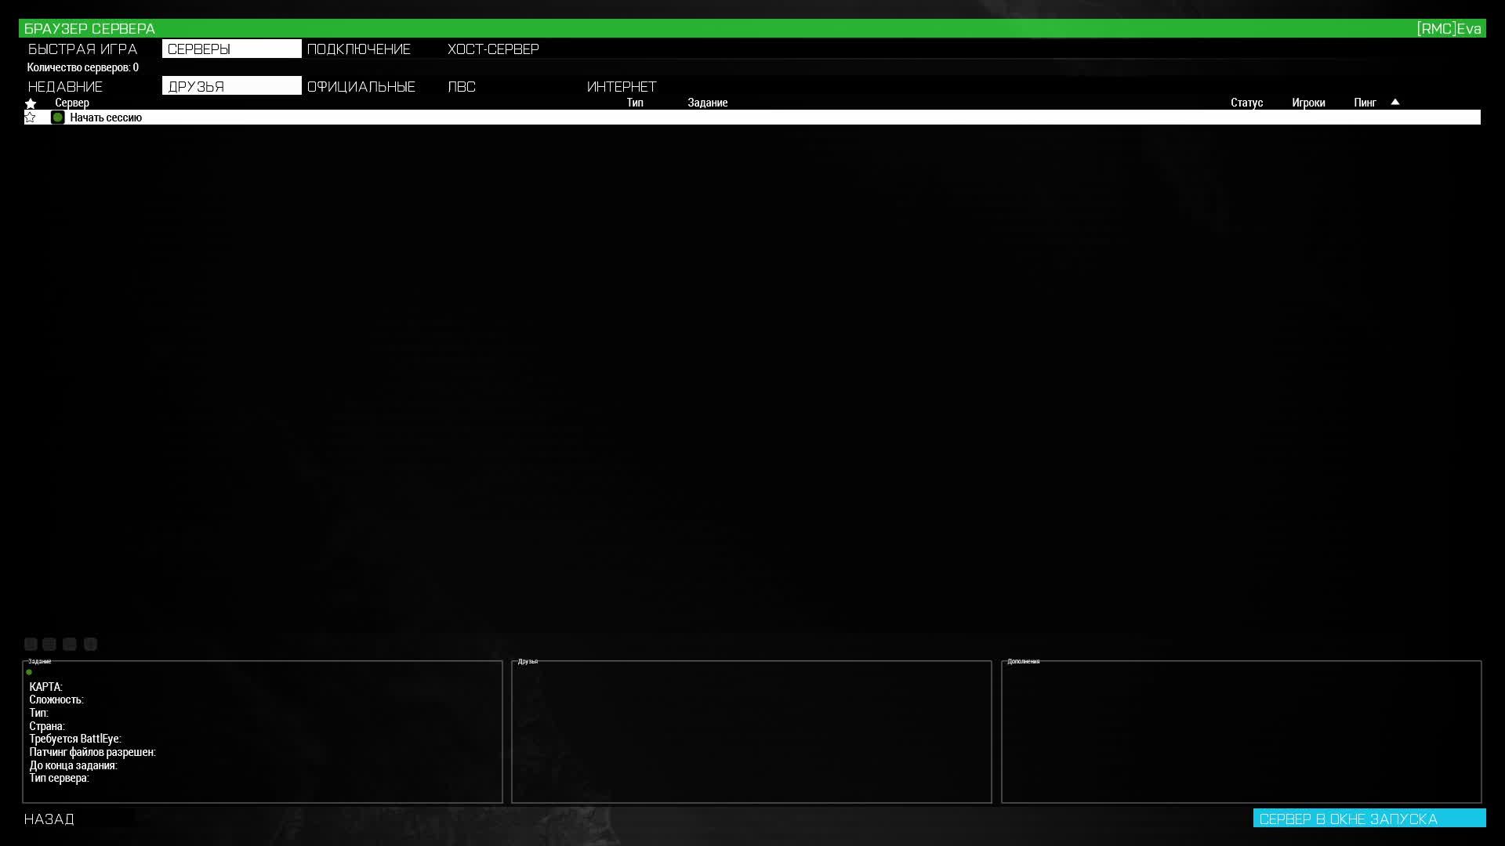Switch to the ПОДКЛЮЧЕНИЕ tab
The height and width of the screenshot is (846, 1505).
pos(359,49)
